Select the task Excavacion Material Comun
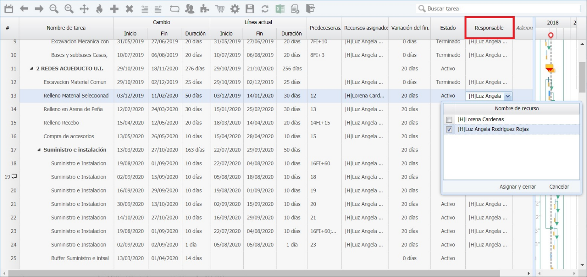The image size is (587, 277). point(75,82)
